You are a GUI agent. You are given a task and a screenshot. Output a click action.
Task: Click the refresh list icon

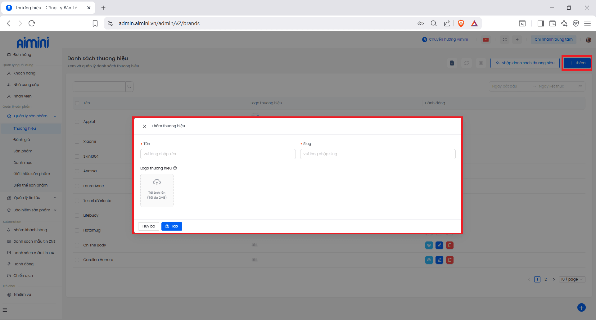click(x=466, y=63)
